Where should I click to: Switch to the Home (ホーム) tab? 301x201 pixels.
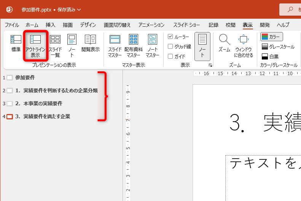click(32, 25)
